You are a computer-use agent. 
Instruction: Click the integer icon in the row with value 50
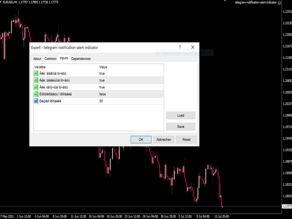36,101
